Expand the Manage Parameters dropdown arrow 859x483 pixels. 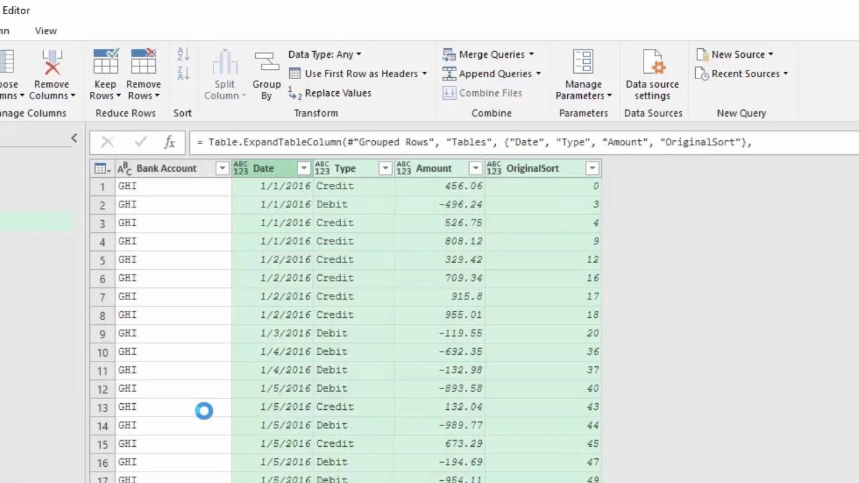pos(609,96)
